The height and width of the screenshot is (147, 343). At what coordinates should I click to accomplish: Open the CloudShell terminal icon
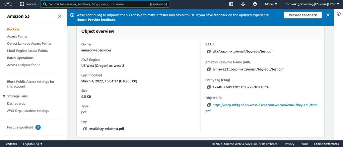(231, 4)
